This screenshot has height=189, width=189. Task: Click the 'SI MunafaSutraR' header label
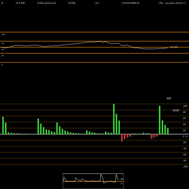click(46, 3)
